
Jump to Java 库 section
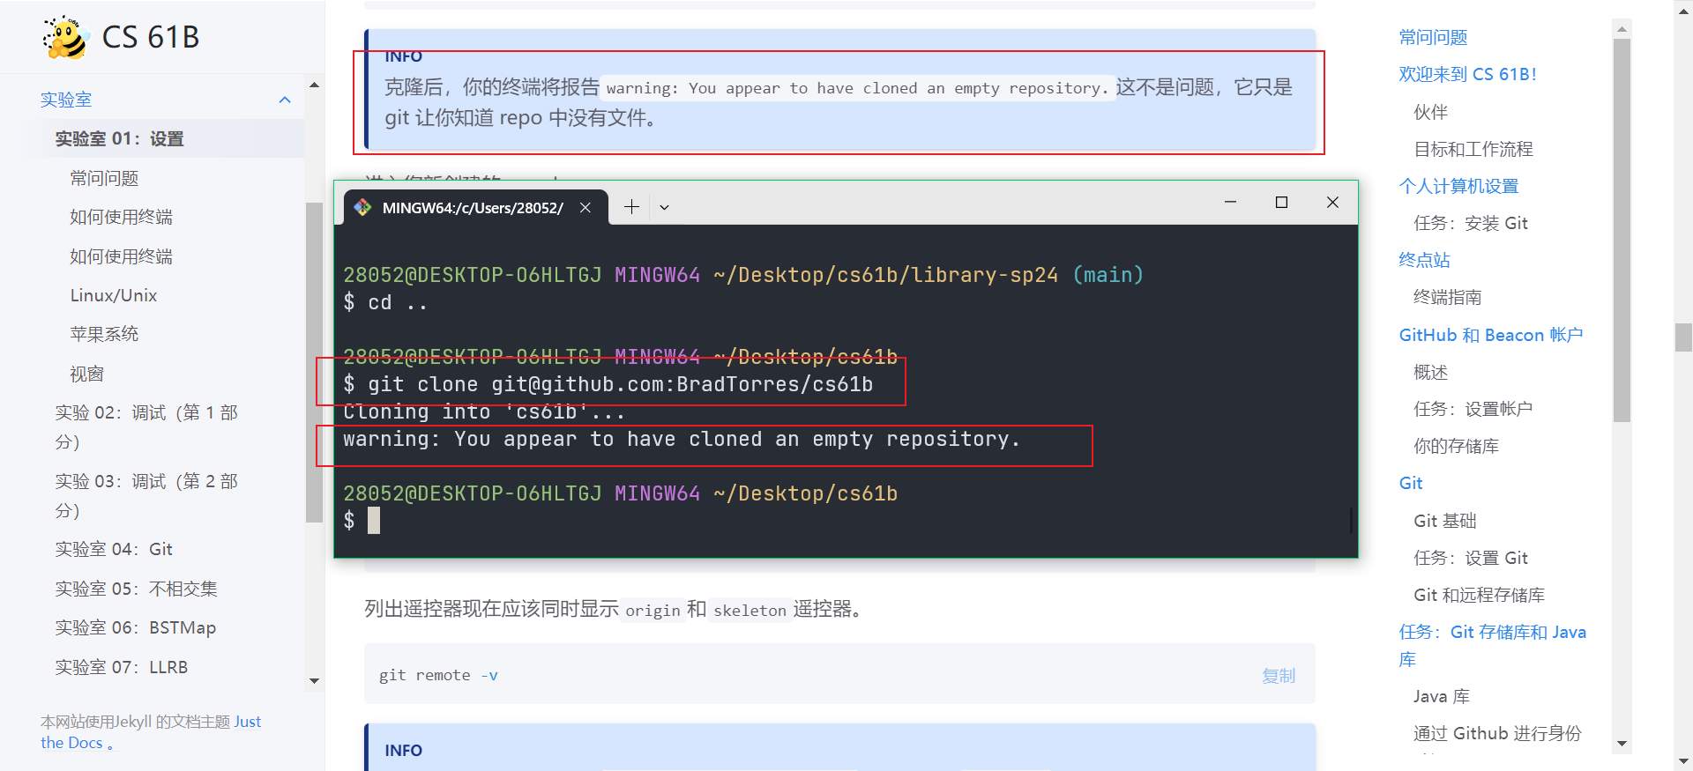(1441, 696)
